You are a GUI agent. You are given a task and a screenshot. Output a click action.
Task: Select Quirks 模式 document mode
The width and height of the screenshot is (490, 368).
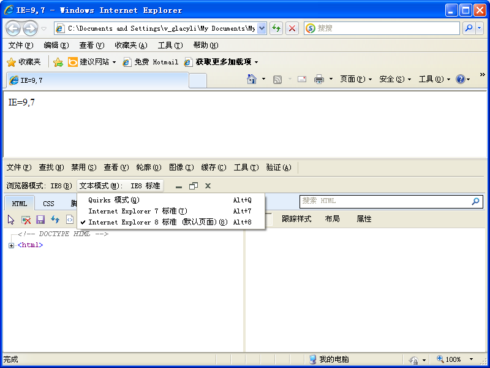(114, 200)
